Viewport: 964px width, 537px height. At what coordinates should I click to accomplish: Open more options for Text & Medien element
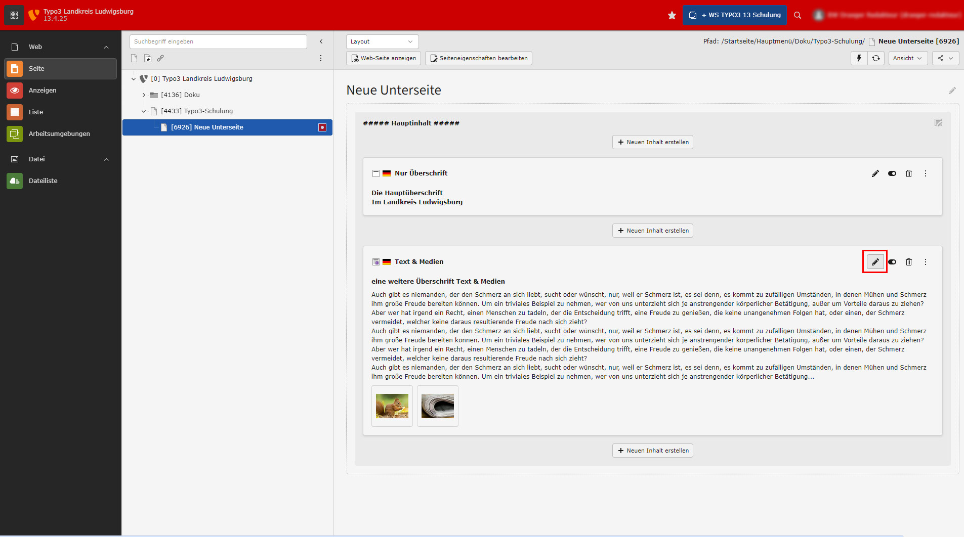coord(926,262)
